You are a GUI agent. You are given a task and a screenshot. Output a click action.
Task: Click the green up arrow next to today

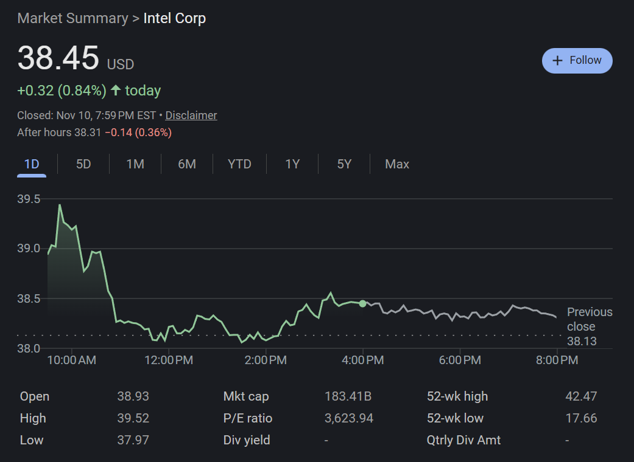(x=116, y=91)
